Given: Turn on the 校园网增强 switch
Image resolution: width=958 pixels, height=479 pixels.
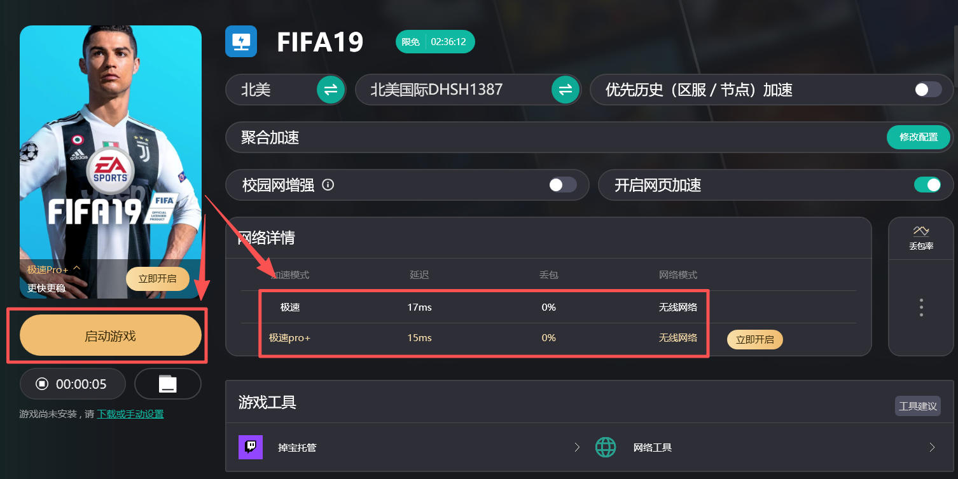Looking at the screenshot, I should click(562, 185).
